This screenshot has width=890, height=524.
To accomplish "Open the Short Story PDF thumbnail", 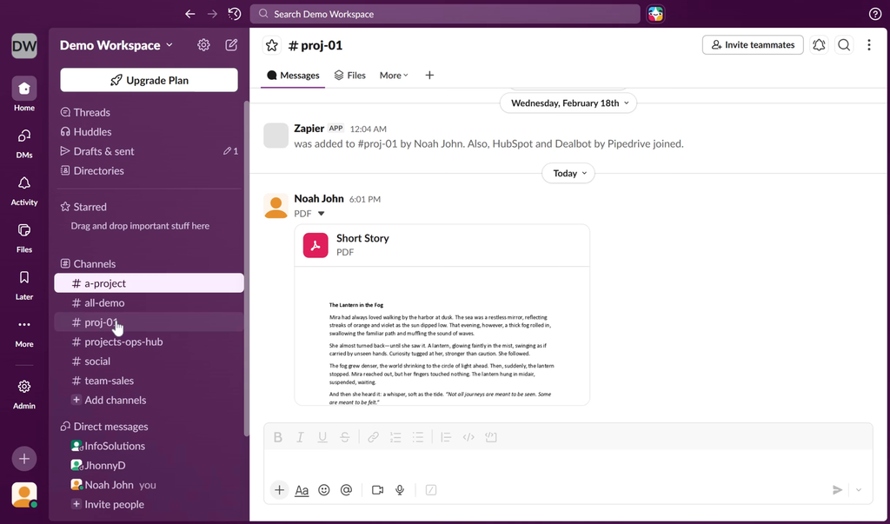I will click(x=442, y=338).
